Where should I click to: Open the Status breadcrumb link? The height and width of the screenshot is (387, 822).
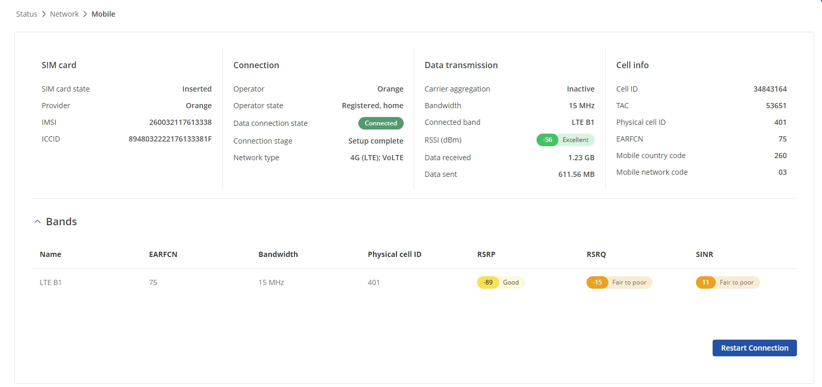click(x=27, y=14)
